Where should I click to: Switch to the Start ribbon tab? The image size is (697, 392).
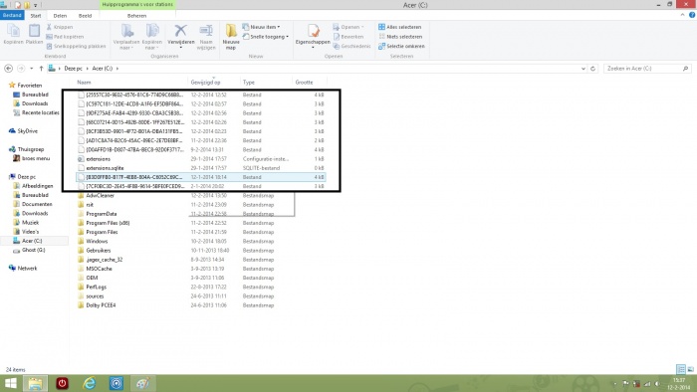(x=36, y=16)
